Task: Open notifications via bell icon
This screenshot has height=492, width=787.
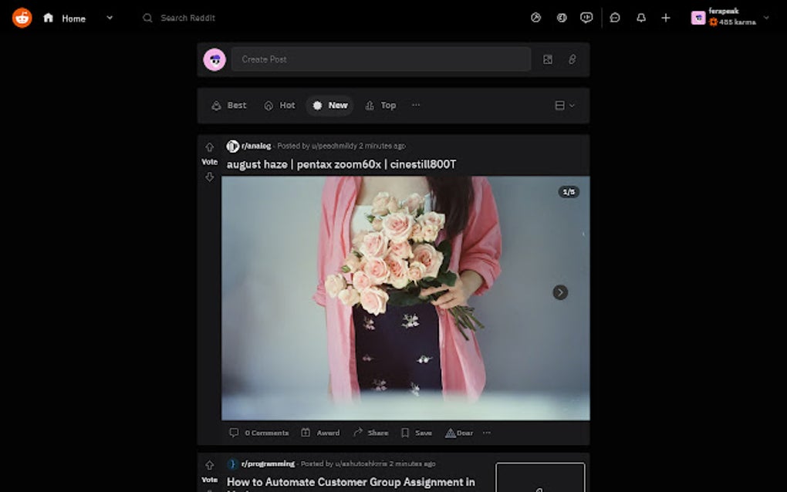Action: 640,17
